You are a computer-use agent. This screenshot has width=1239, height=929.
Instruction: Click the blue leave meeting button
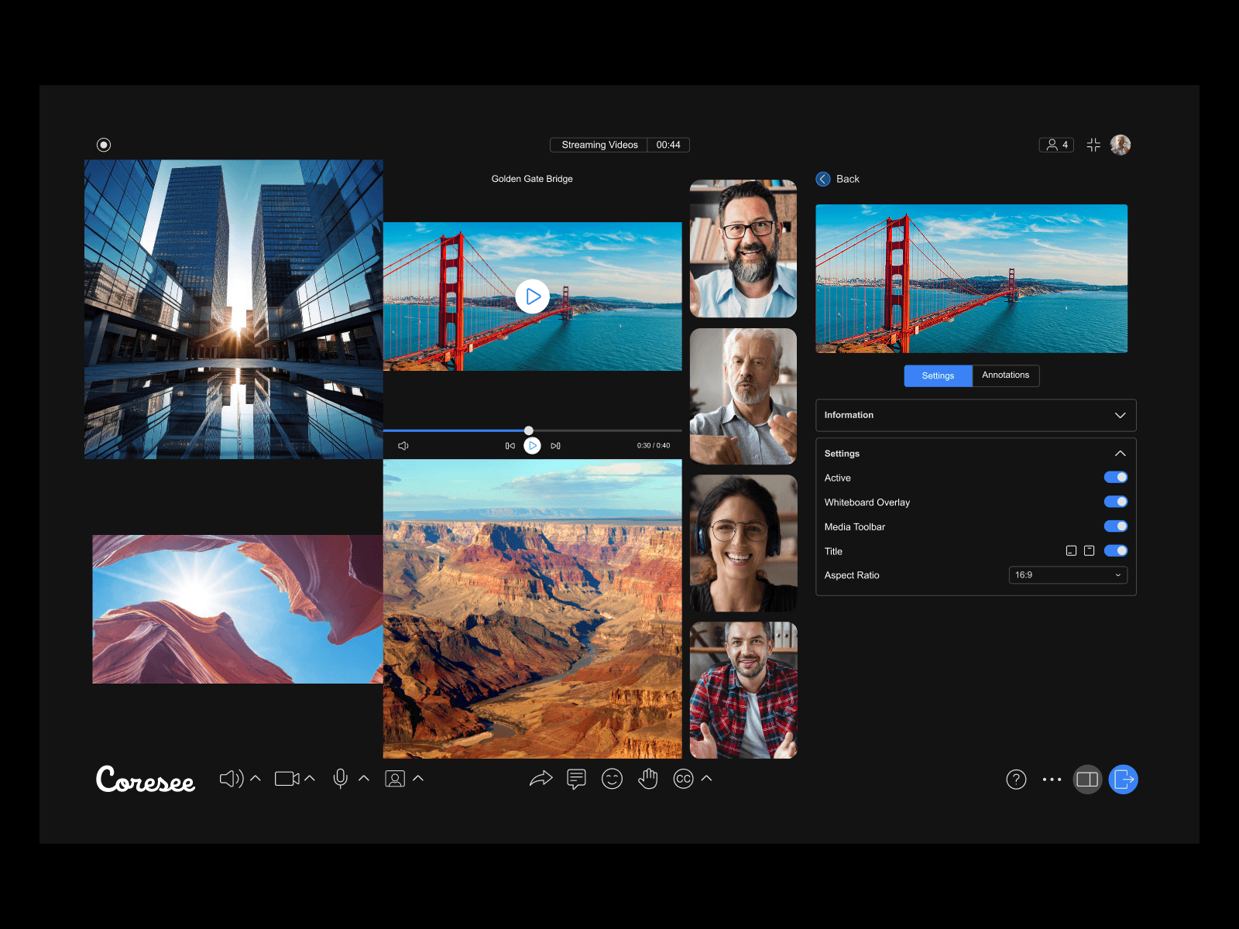click(1124, 780)
